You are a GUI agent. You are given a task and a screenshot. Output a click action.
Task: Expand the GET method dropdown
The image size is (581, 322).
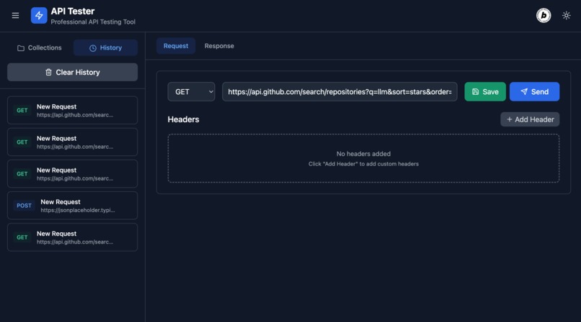pos(191,91)
